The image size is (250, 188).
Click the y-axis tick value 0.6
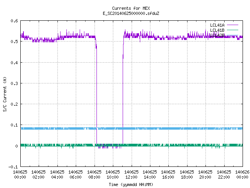click(x=14, y=21)
